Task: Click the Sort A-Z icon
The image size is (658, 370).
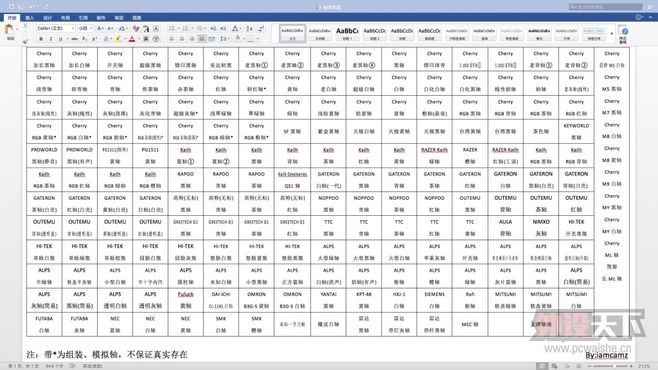Action: click(x=249, y=28)
